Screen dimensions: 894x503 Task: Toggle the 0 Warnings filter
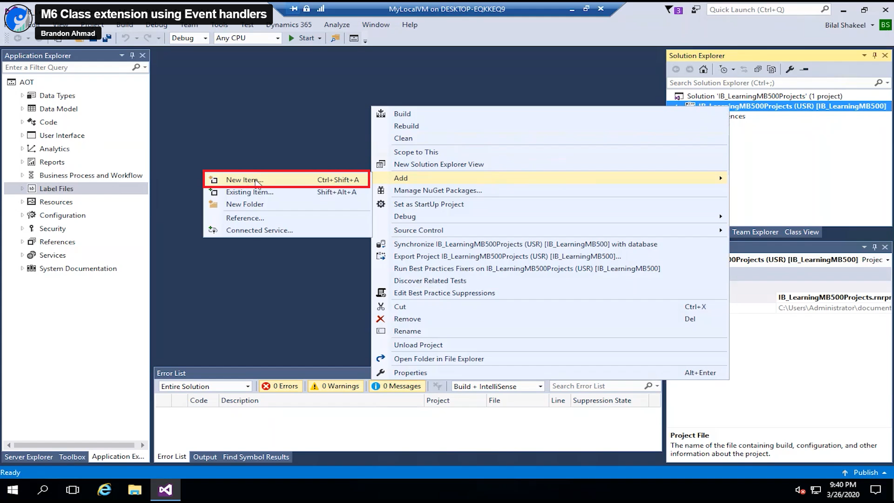336,386
